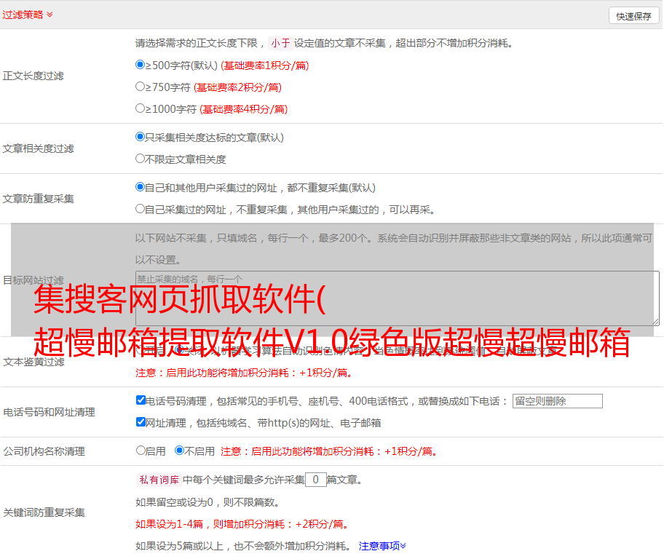Click the 小于 highlighted tag
664x559 pixels.
pos(280,43)
